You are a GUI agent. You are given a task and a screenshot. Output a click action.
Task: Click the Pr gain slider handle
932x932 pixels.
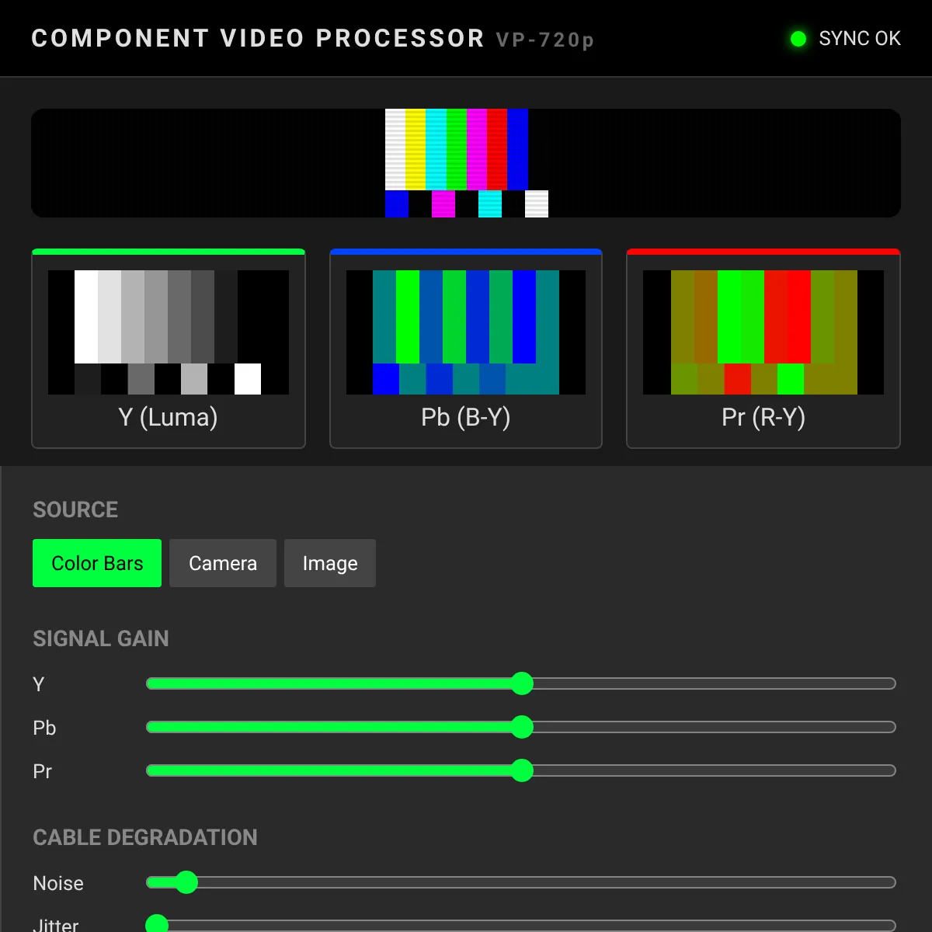[x=522, y=770]
